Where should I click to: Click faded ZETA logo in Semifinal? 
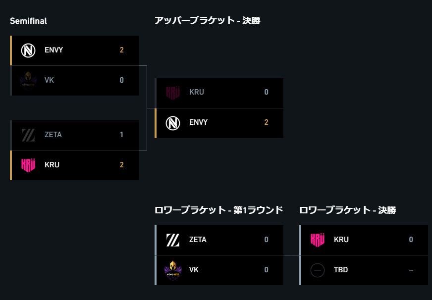coord(28,135)
